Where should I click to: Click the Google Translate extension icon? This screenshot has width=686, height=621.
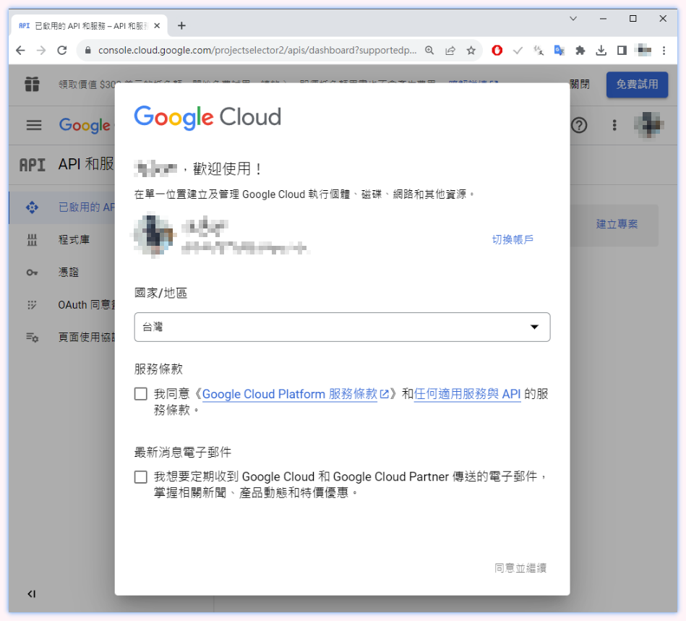pyautogui.click(x=559, y=51)
